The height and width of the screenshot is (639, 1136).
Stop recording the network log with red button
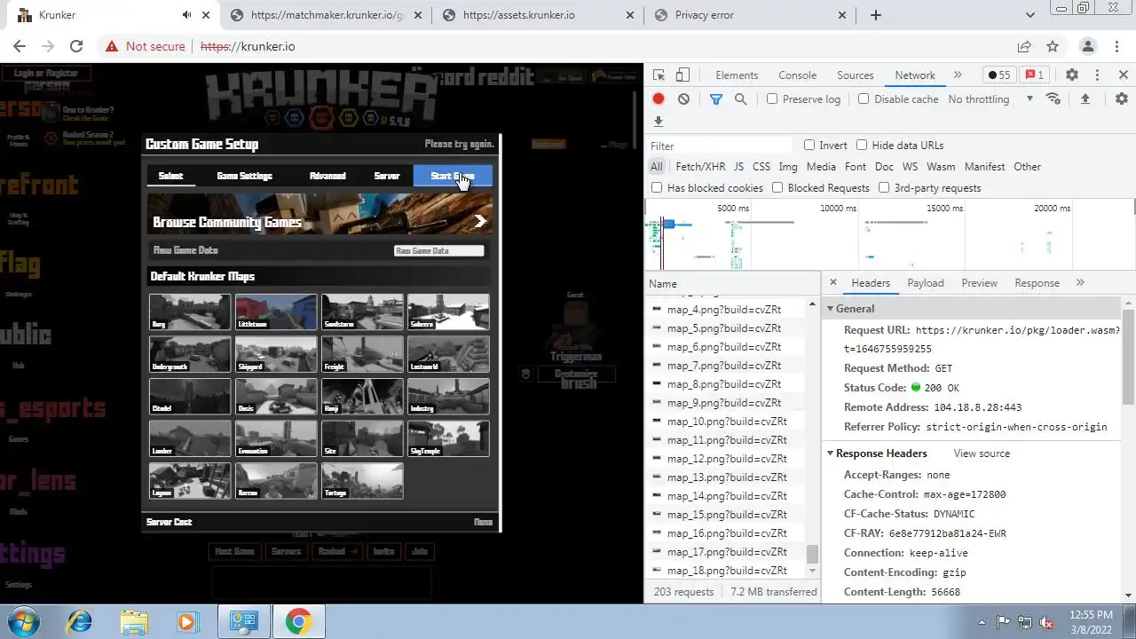click(659, 99)
